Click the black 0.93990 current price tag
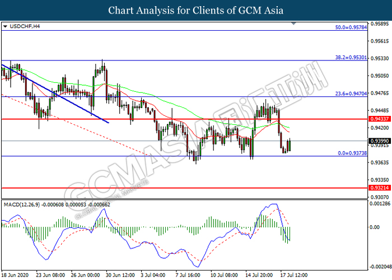Image resolution: width=392 pixels, height=280 pixels. click(380, 141)
